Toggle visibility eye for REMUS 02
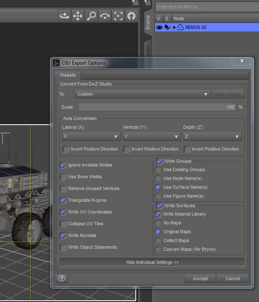Viewport: 259px width, 302px height. [x=159, y=27]
